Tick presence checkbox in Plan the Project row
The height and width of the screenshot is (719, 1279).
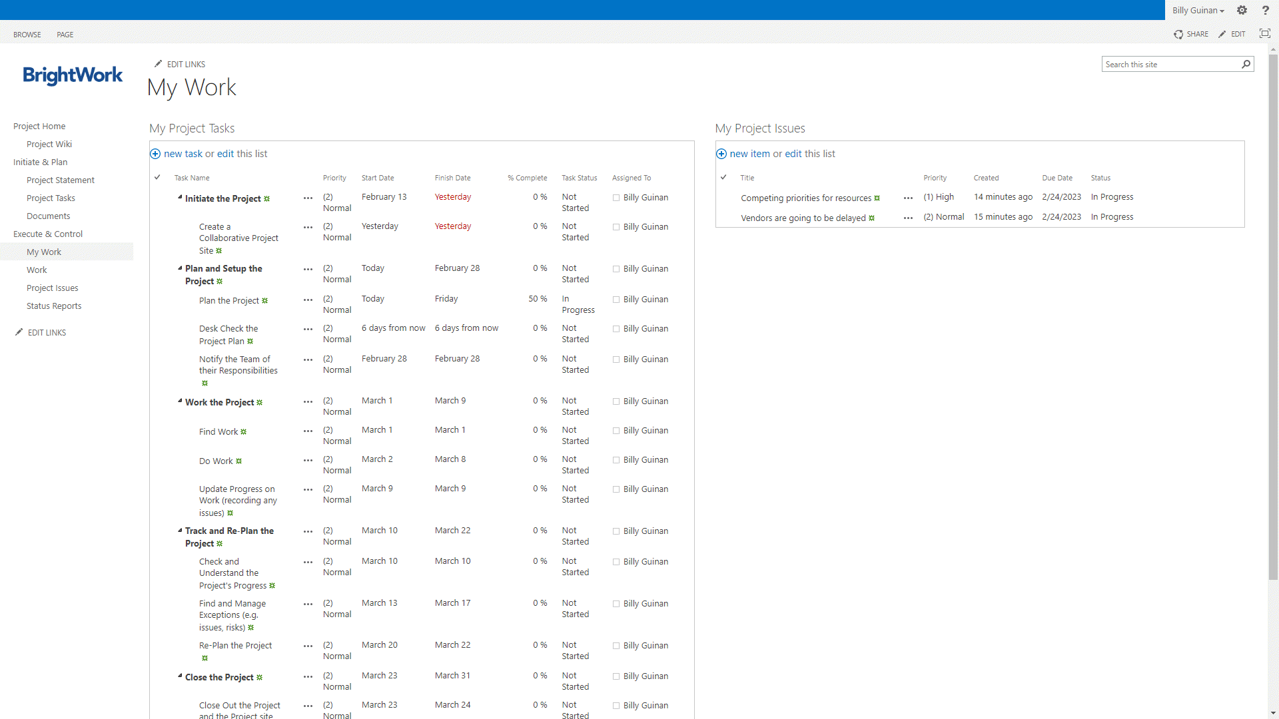click(616, 300)
